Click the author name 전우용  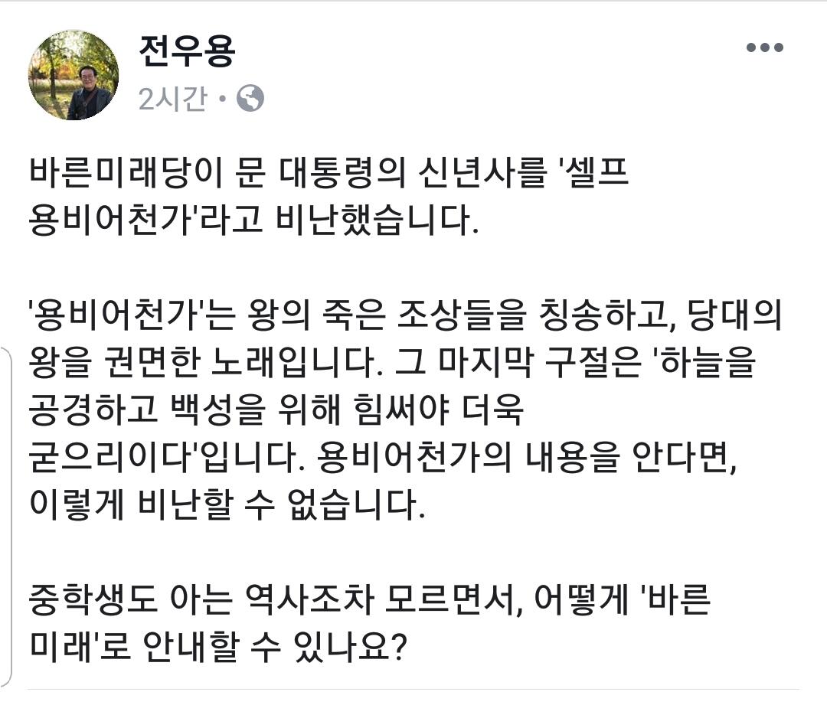(x=186, y=51)
